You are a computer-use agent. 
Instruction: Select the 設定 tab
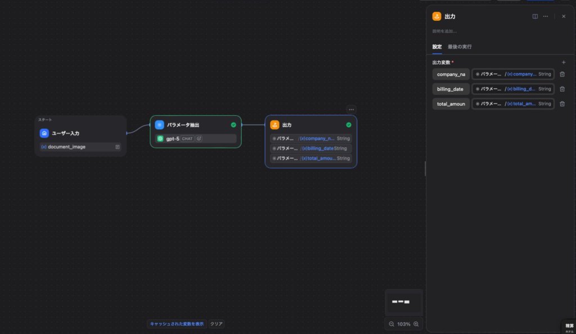(436, 47)
